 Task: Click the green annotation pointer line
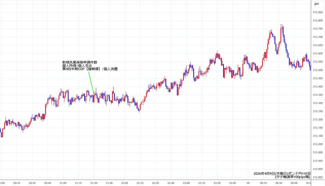point(91,83)
